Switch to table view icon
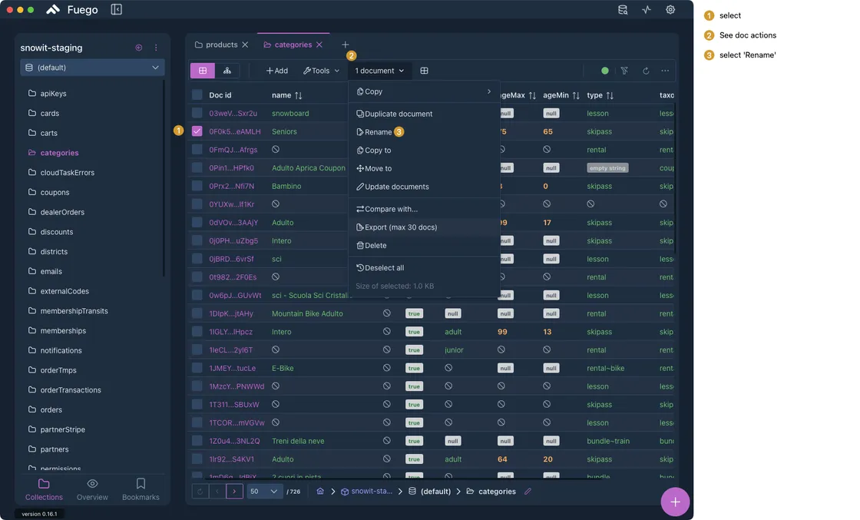Viewport: 860px width, 520px height. pos(203,71)
